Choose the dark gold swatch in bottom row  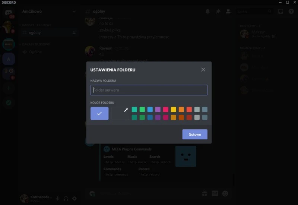(173, 117)
